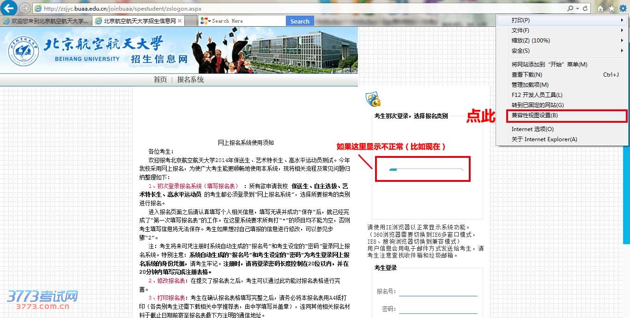
Task: Select 兼容性视图设置(B) menu item
Action: tap(566, 115)
